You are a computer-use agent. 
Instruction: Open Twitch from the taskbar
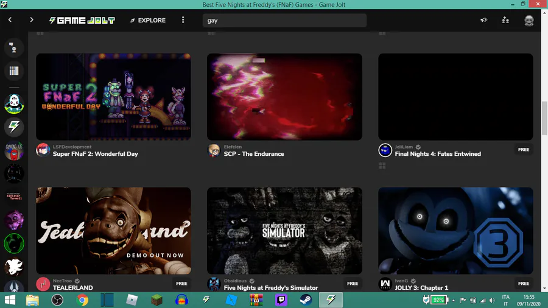point(281,300)
